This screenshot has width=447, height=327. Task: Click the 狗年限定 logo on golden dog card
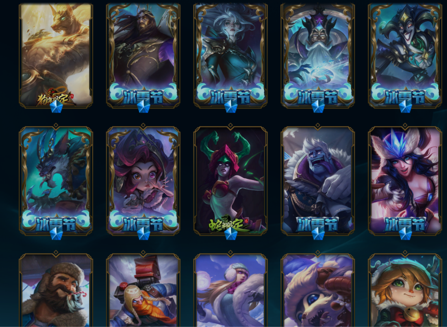[x=56, y=97]
